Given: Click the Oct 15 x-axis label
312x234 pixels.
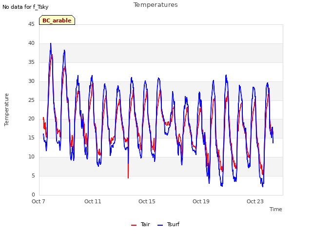Looking at the screenshot, I should (x=147, y=201).
